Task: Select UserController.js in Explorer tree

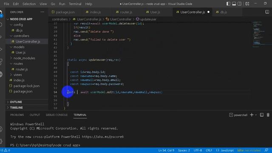Action: point(27,42)
